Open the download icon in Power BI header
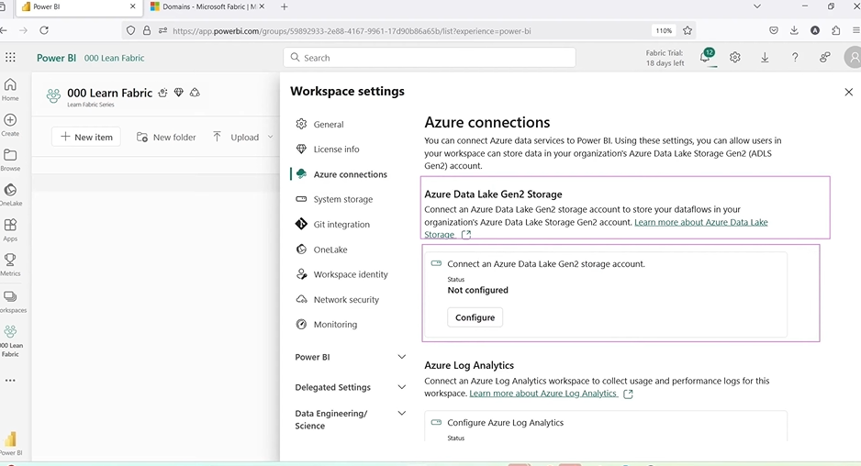861x466 pixels. pos(765,58)
